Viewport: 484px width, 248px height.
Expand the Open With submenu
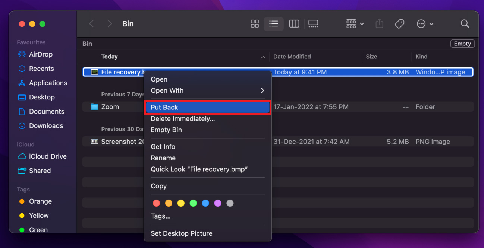[x=167, y=90]
